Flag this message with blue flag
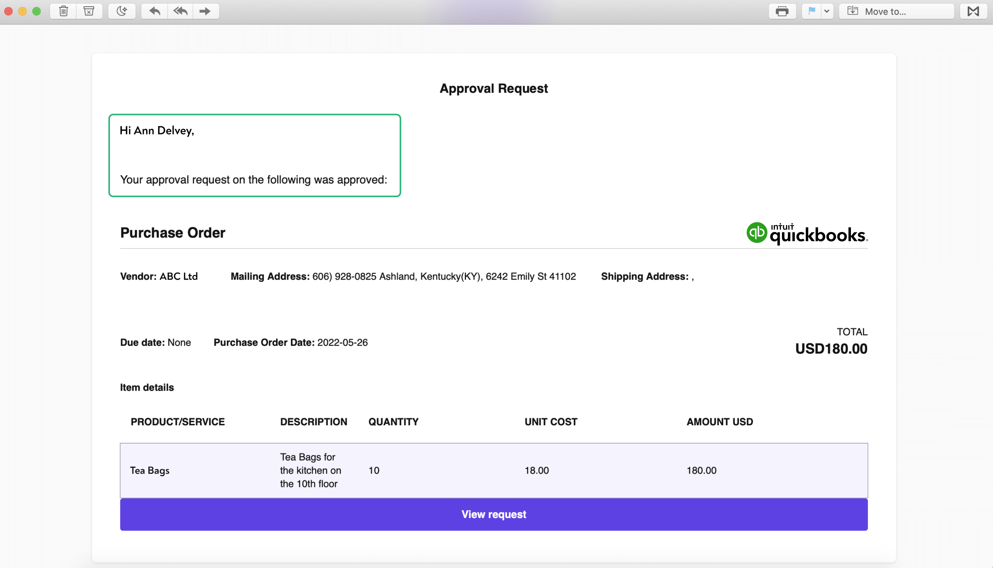The height and width of the screenshot is (568, 993). click(812, 11)
